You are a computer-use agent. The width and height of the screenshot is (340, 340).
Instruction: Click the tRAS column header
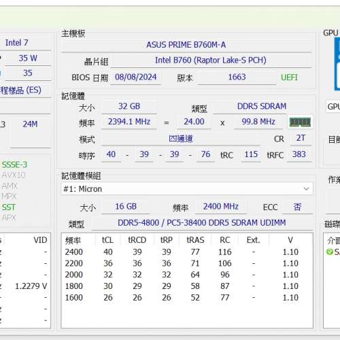pyautogui.click(x=195, y=240)
